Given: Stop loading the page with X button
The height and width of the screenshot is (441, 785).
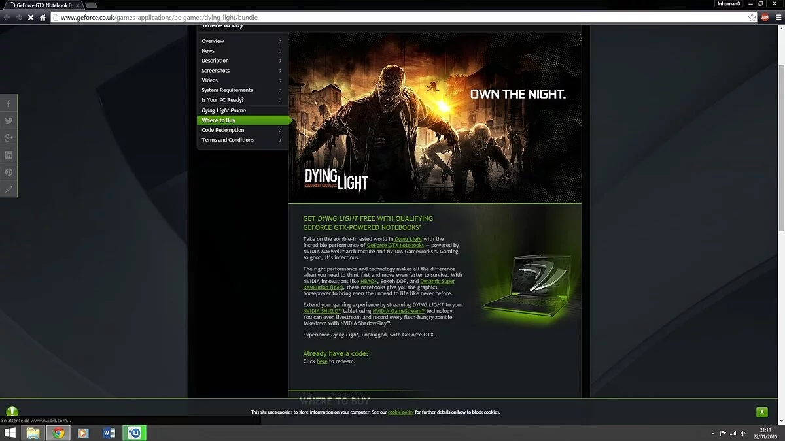Looking at the screenshot, I should pos(30,18).
